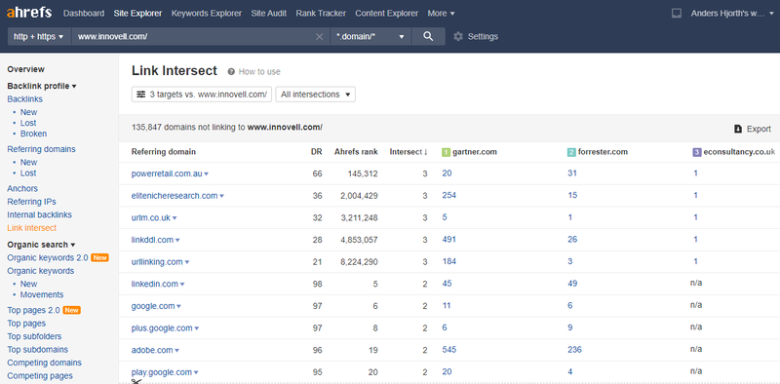This screenshot has width=780, height=384.
Task: Click the magnifier search button
Action: pyautogui.click(x=428, y=36)
